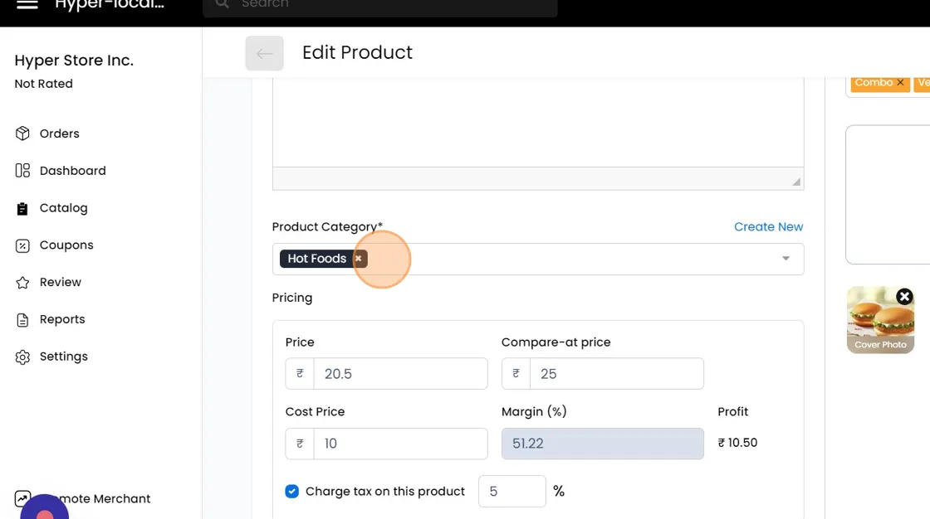Click the Orders box icon

click(x=23, y=133)
